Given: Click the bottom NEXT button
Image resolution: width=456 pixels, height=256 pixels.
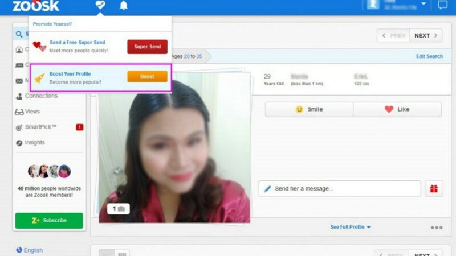Looking at the screenshot, I should [x=425, y=254].
